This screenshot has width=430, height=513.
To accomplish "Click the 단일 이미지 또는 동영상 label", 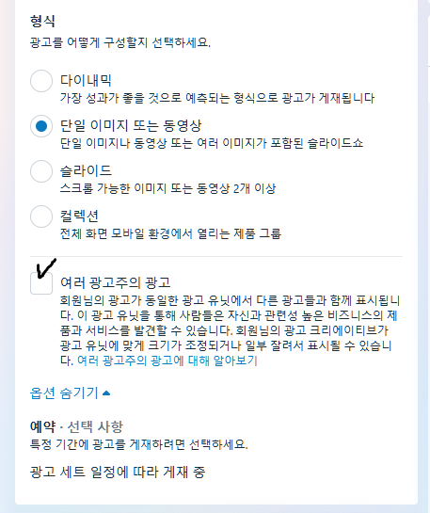I will coord(131,125).
